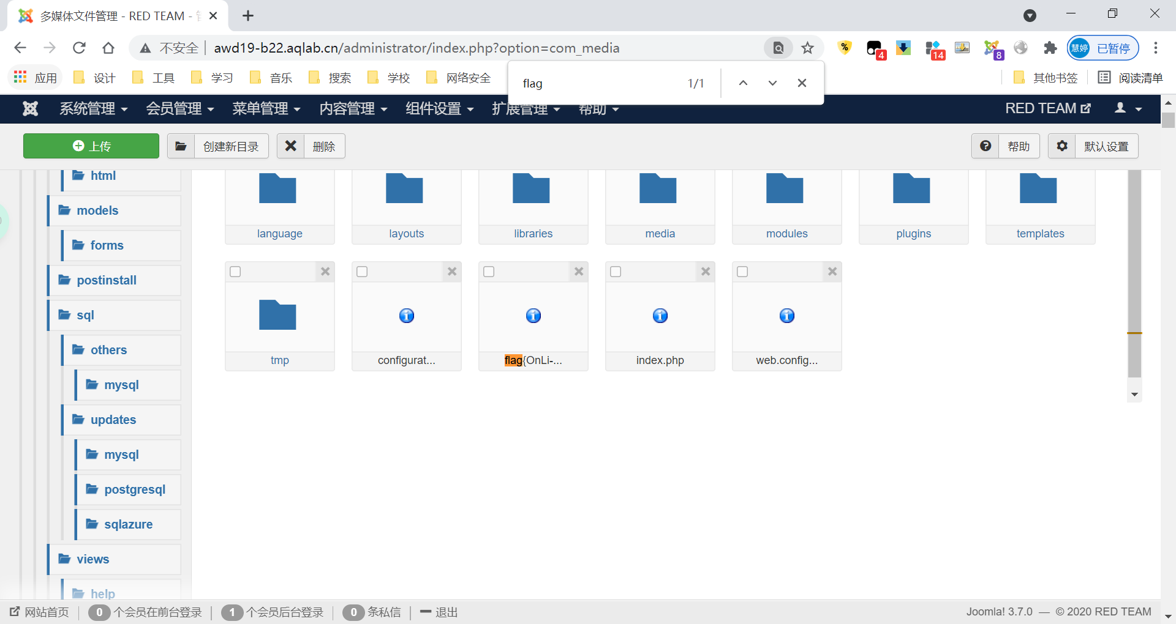The height and width of the screenshot is (624, 1176).
Task: Click the extension icon with badge 8
Action: click(993, 49)
